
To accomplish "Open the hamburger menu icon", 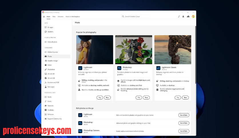I will [44, 17].
